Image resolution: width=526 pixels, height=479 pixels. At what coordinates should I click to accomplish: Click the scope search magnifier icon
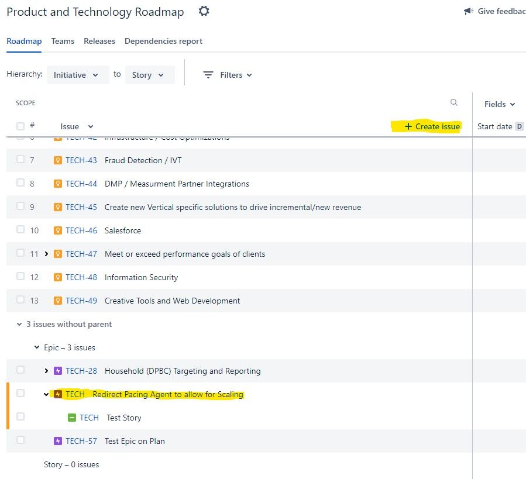tap(453, 102)
